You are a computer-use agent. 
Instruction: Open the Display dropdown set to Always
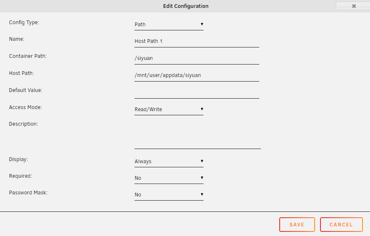[169, 161]
